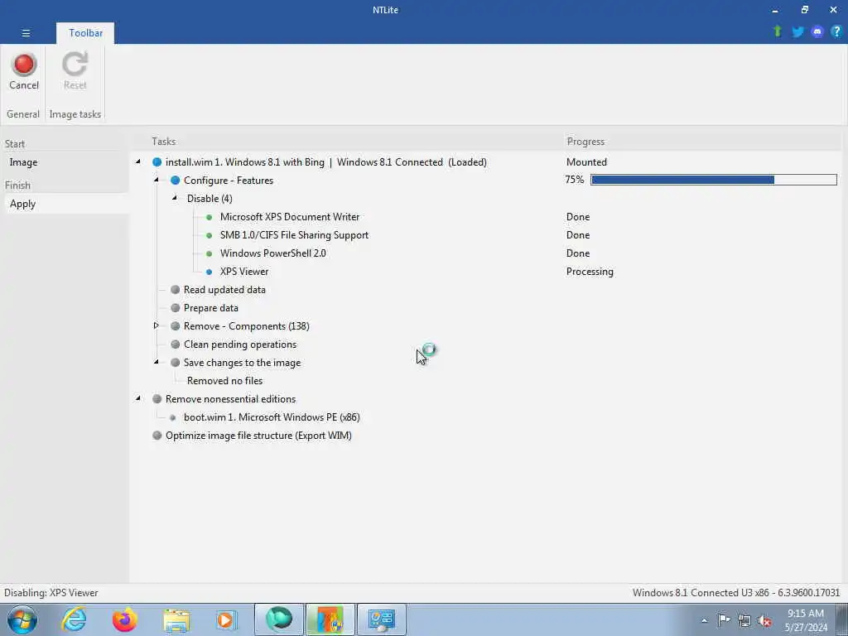
Task: Click green dot of Windows PowerShell 2.0
Action: 210,253
